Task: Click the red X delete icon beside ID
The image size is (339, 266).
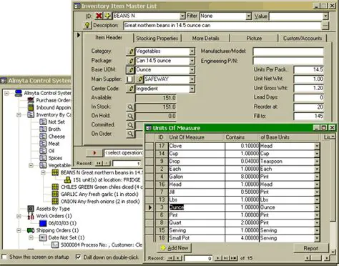Action: pos(99,16)
